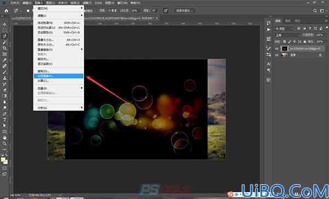Open the Actions panel play icon
329x199 pixels.
point(269,30)
